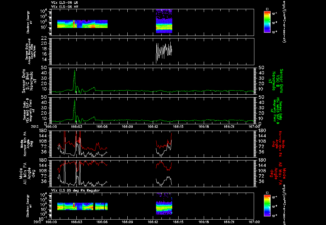
Task: Click the 166:12 spectrogram block in the bottom panel
Action: [164, 204]
